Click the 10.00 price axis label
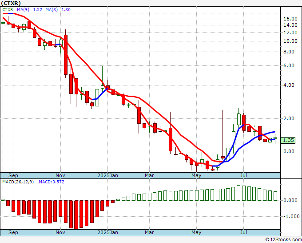The height and width of the screenshot is (243, 302). click(290, 41)
